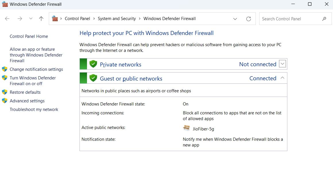Open Turn Windows Defender Firewall on or off
Image resolution: width=333 pixels, height=172 pixels.
(33, 81)
